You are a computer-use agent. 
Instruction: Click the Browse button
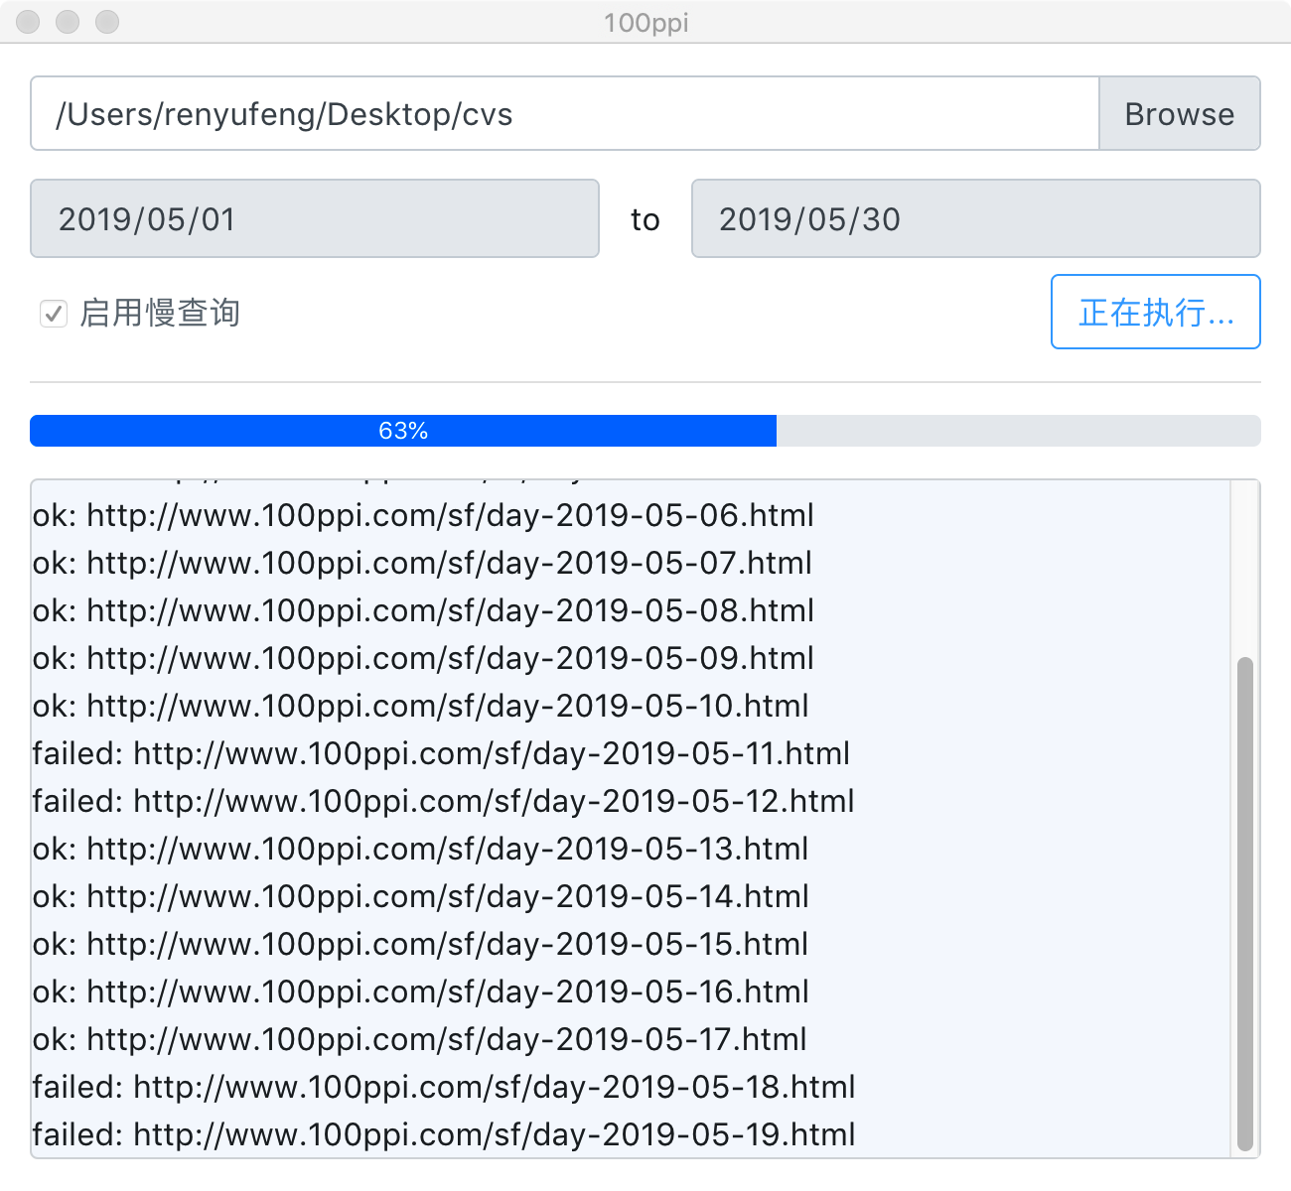click(1180, 113)
